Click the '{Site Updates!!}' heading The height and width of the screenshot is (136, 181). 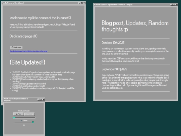[27, 62]
